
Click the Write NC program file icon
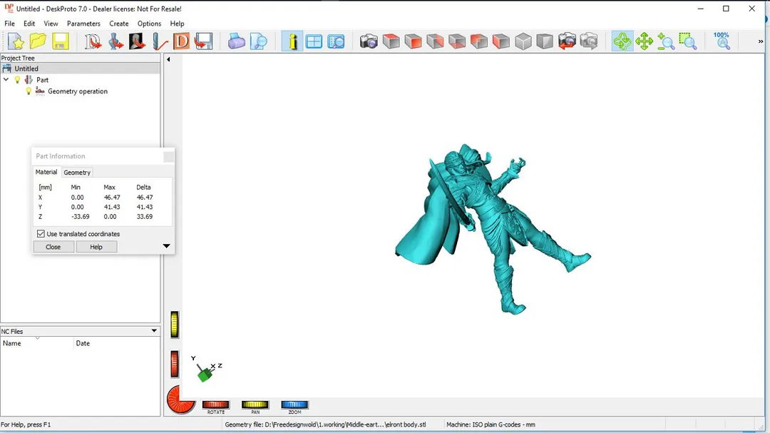click(x=203, y=41)
